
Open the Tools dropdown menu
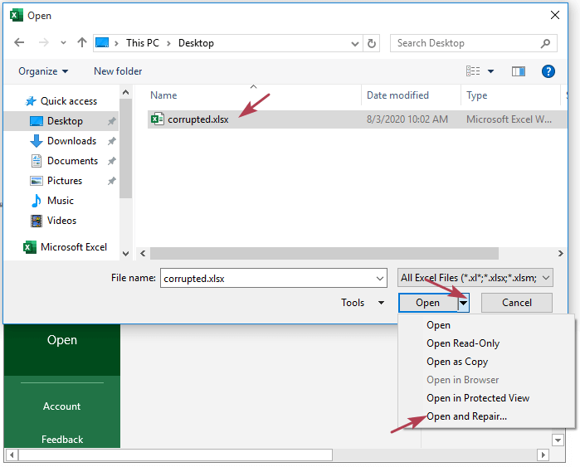click(363, 303)
